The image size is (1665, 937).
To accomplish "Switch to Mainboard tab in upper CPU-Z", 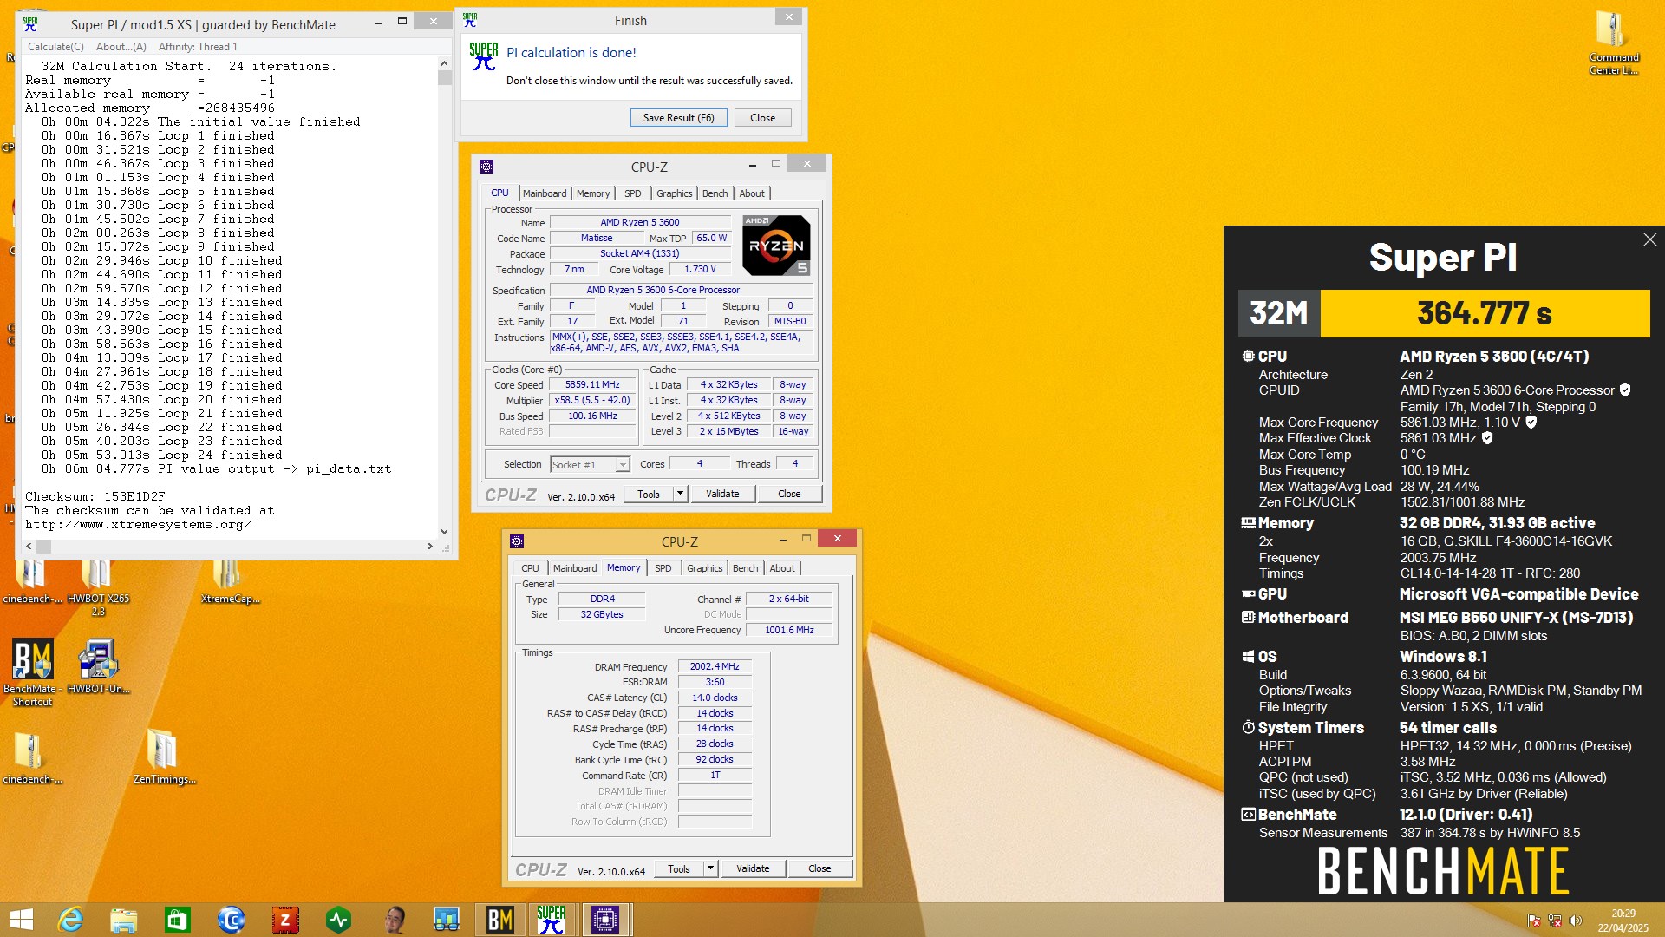I will point(545,193).
